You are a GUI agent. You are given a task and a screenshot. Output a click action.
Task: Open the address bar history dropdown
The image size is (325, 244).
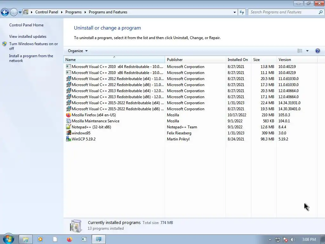(x=235, y=12)
